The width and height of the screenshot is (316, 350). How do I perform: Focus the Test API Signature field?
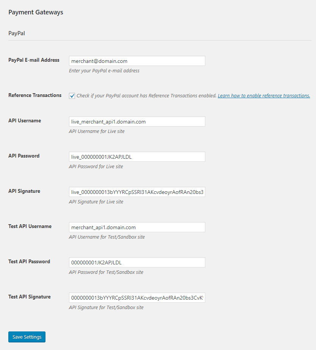pyautogui.click(x=137, y=298)
